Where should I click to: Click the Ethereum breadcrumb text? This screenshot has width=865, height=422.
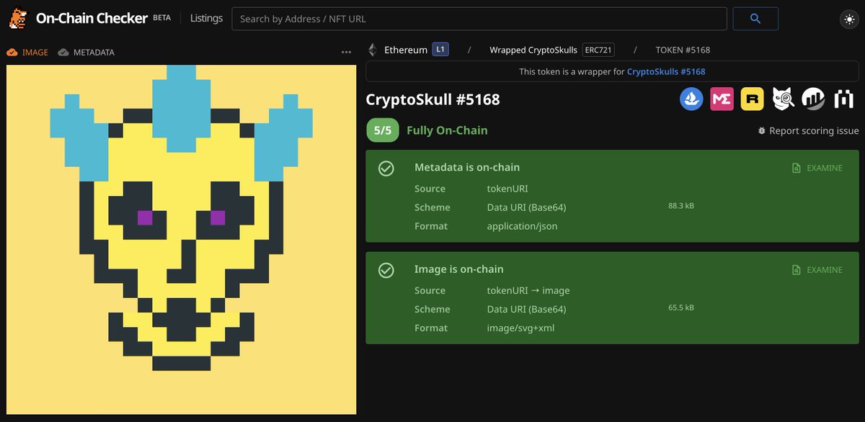point(406,50)
